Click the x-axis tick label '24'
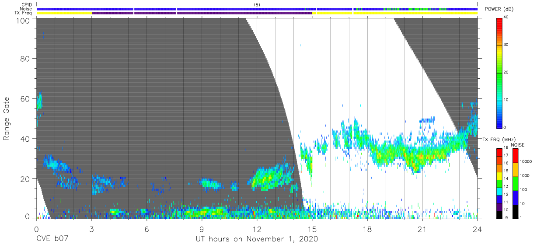This screenshot has width=537, height=248. 478,229
